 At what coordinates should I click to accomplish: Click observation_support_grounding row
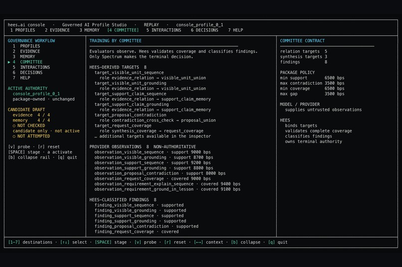pyautogui.click(x=154, y=168)
